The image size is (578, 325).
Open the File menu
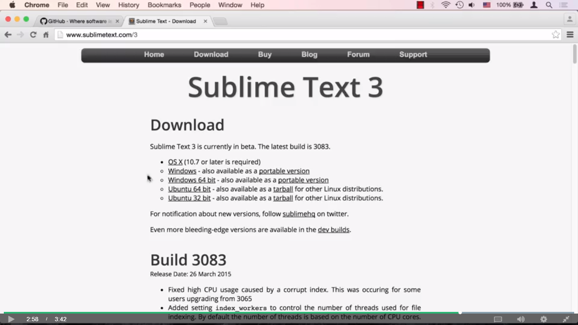[63, 5]
